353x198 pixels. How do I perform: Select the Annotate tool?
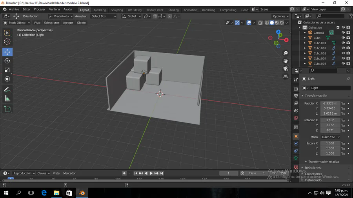tap(7, 90)
